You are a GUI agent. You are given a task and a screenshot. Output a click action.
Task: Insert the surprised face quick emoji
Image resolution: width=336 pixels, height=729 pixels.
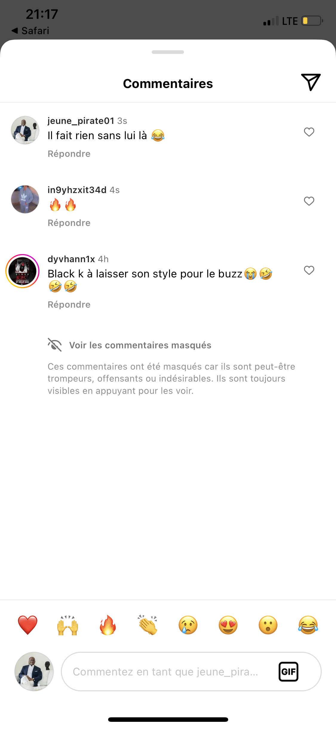point(268,625)
